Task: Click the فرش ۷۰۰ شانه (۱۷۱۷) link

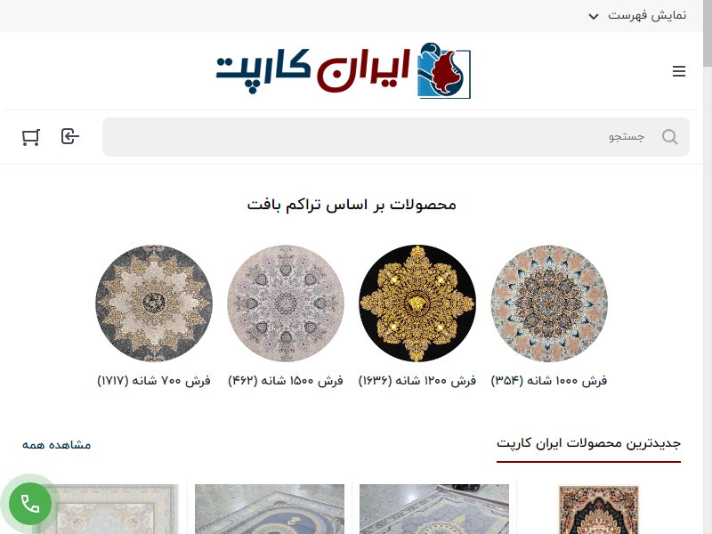Action: tap(154, 381)
